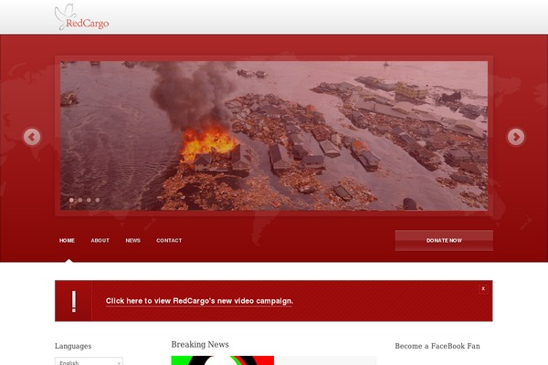Screen dimensions: 548x365
Task: Click the exclamation alert icon
Action: (74, 301)
